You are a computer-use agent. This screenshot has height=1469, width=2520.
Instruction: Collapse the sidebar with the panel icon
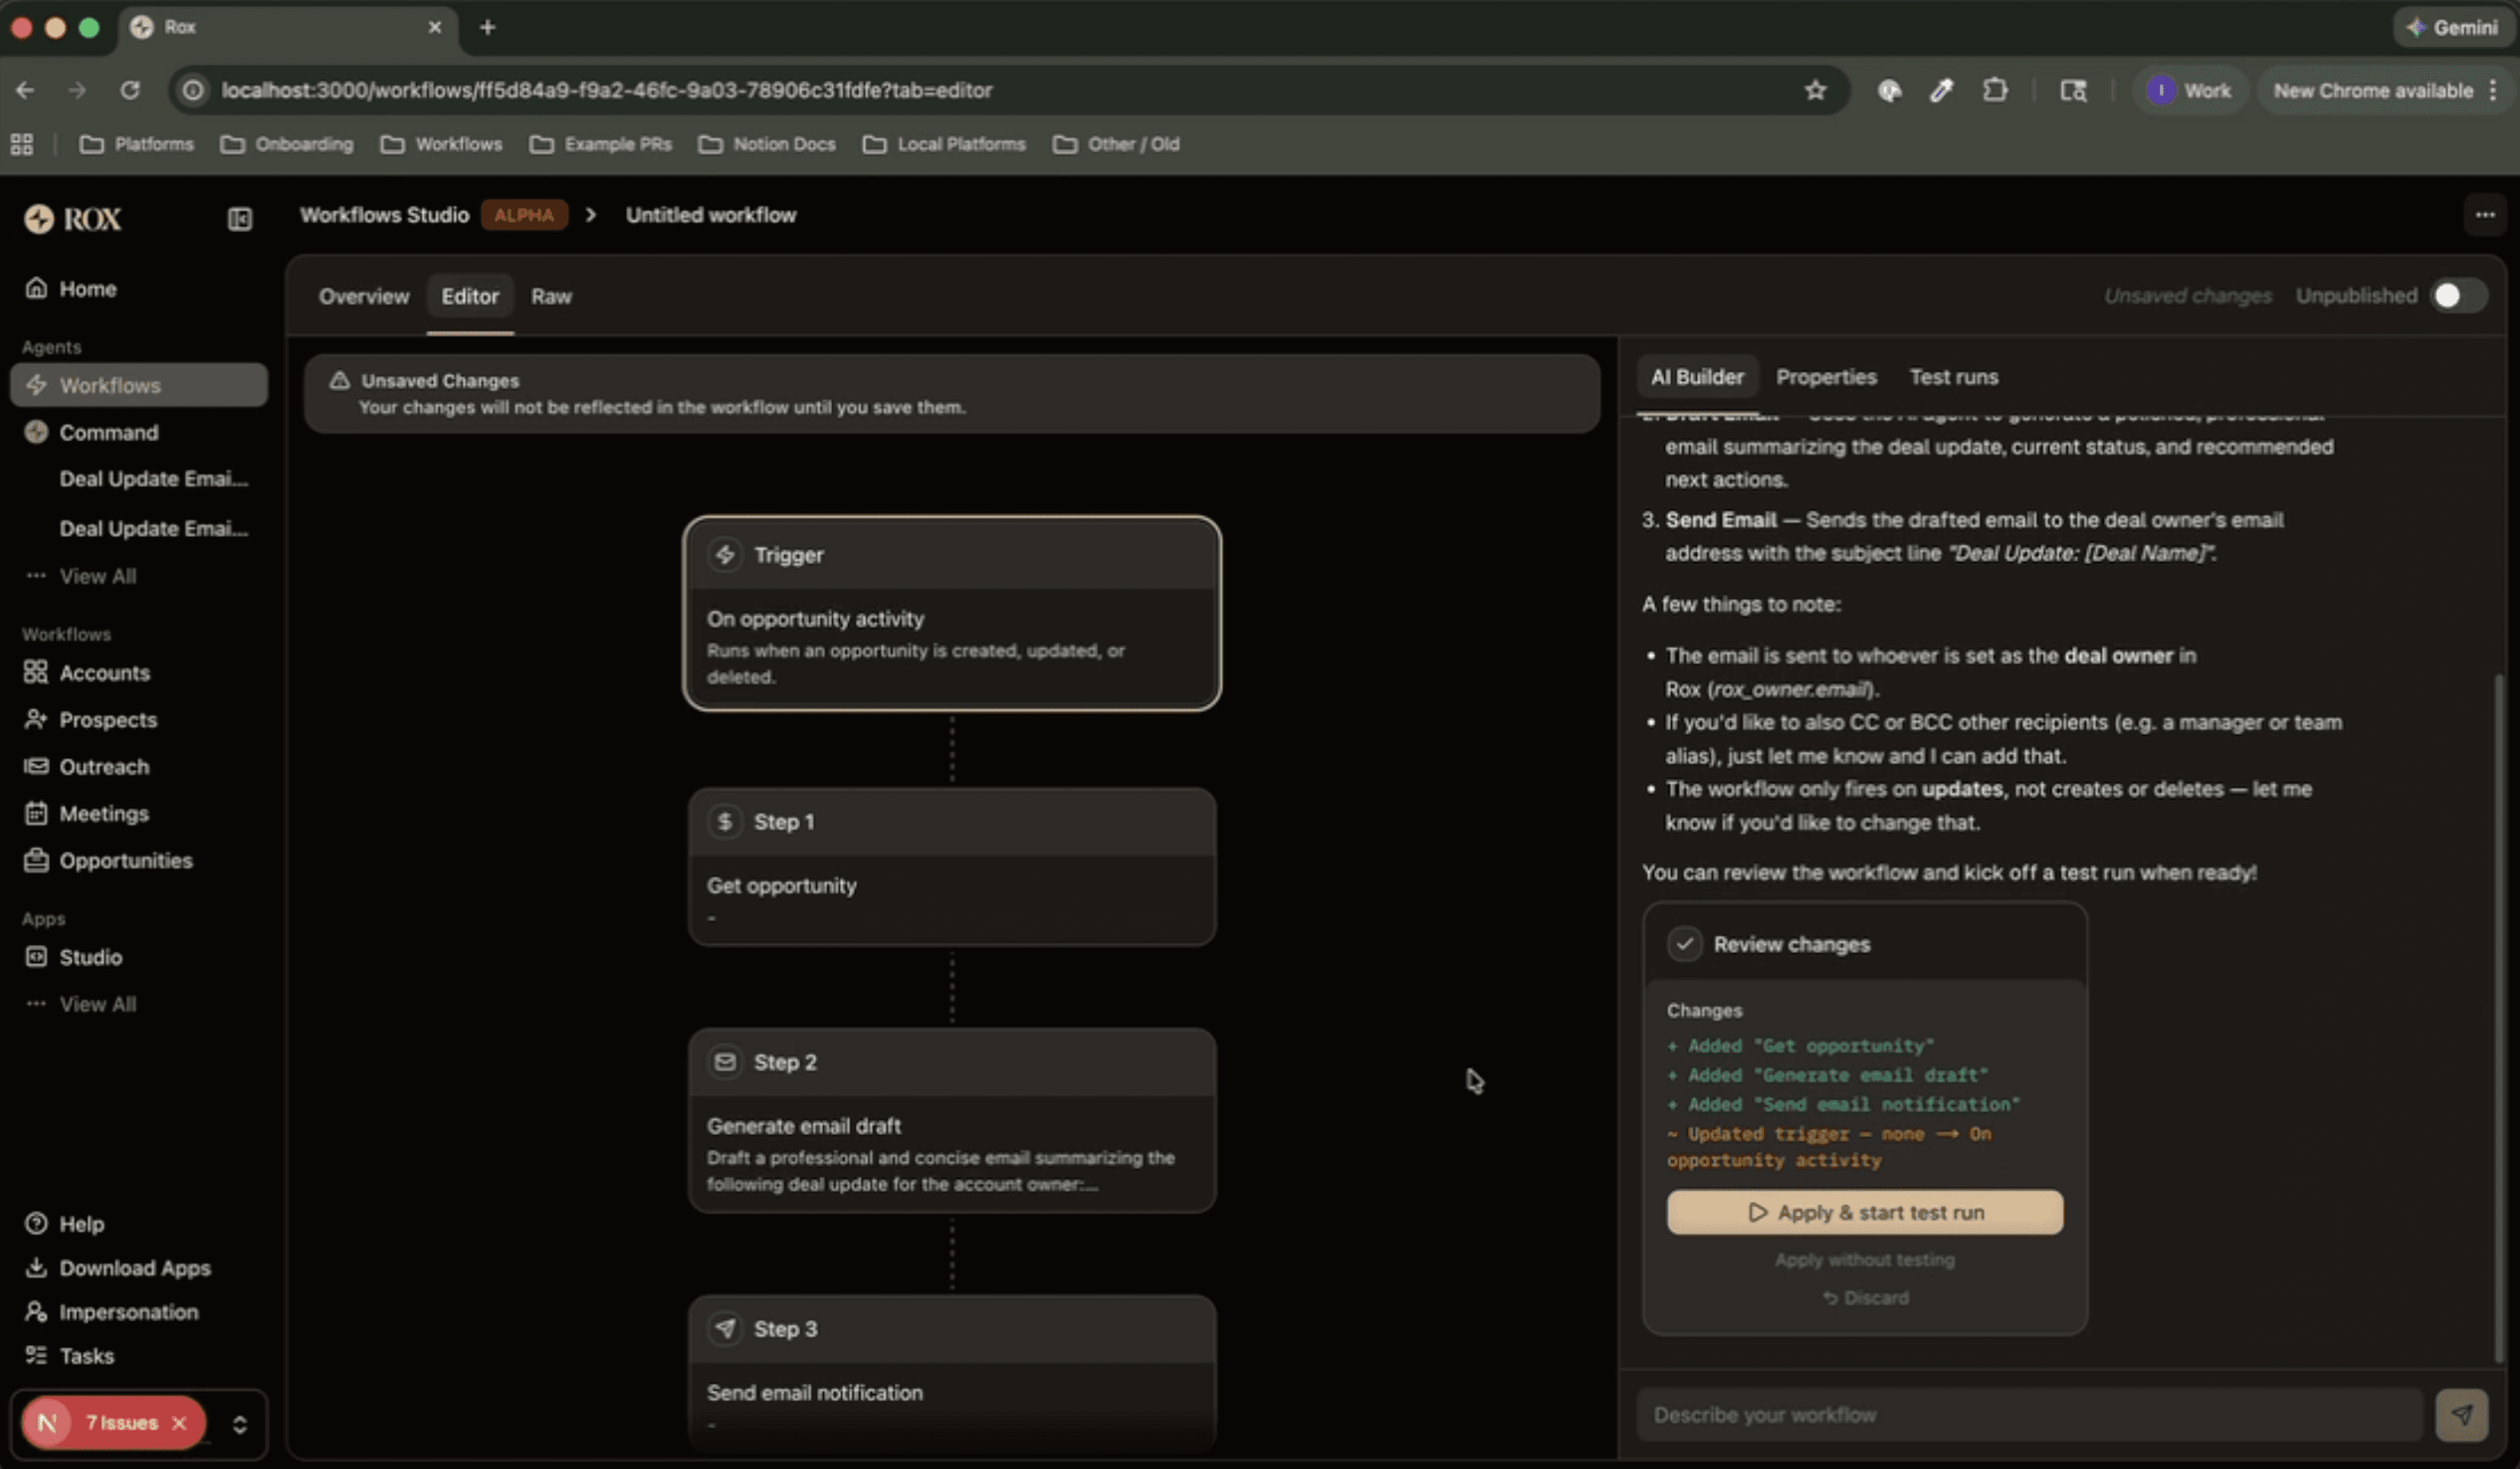pos(239,218)
